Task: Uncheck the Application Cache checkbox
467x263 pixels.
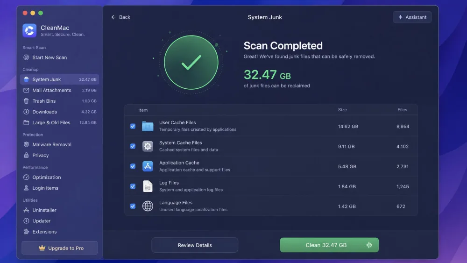Action: pos(133,166)
